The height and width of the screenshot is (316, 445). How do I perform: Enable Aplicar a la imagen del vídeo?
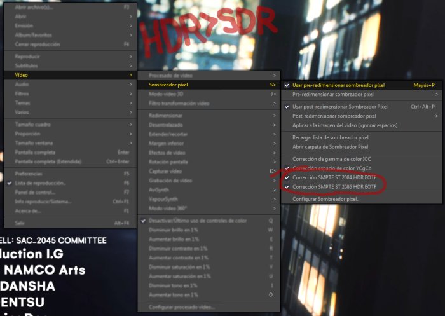click(362, 125)
